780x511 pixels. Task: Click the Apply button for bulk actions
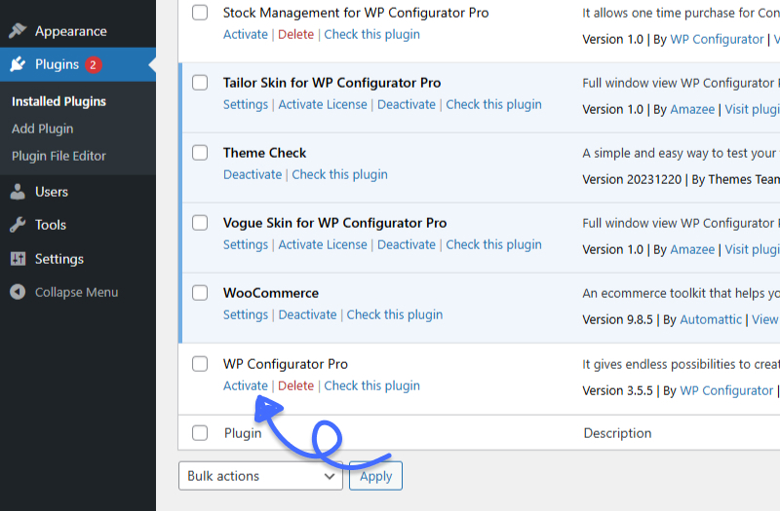coord(375,476)
